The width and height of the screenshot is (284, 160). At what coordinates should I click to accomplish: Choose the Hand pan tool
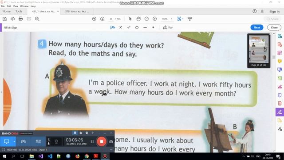click(x=138, y=19)
